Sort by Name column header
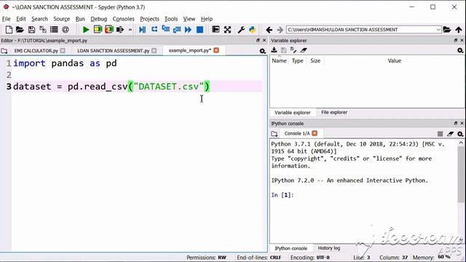This screenshot has width=466, height=262. click(279, 60)
